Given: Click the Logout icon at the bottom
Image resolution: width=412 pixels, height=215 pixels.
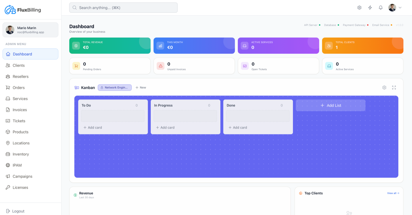Looking at the screenshot, I should 8,211.
